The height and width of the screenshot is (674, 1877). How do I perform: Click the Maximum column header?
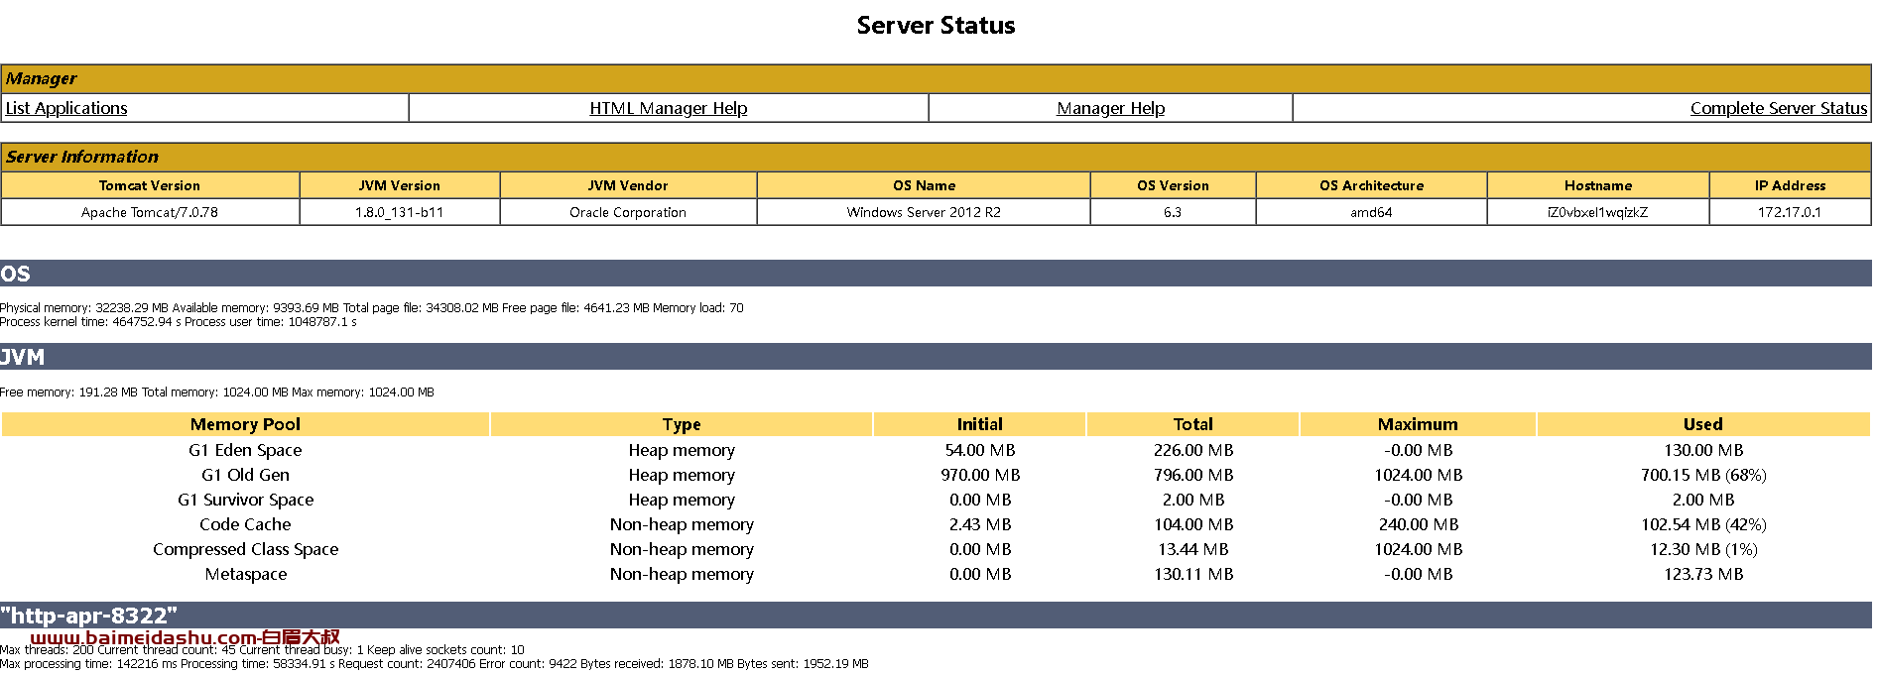(x=1418, y=424)
